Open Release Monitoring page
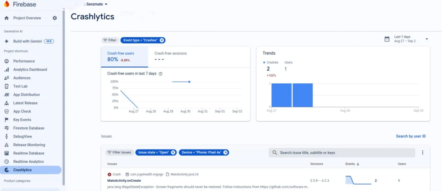 pyautogui.click(x=29, y=145)
